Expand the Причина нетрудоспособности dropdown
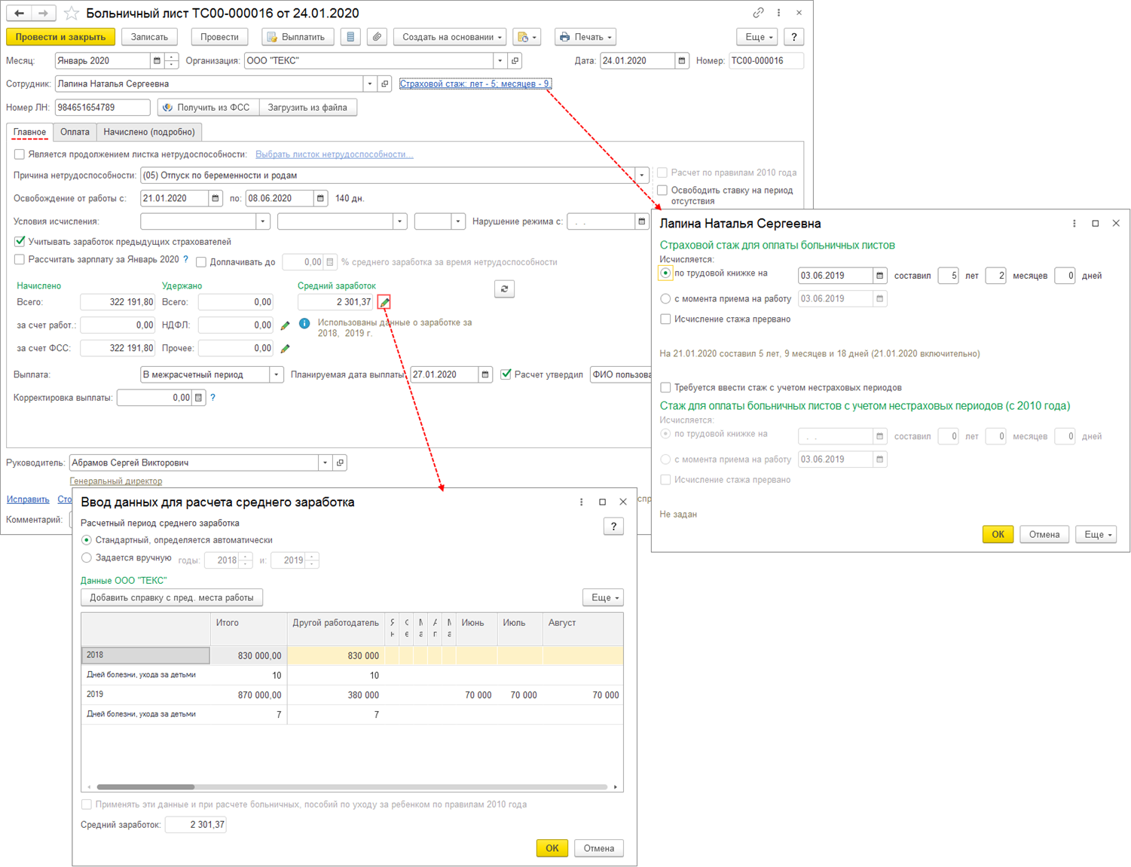Viewport: 1131px width, 867px height. pyautogui.click(x=642, y=176)
